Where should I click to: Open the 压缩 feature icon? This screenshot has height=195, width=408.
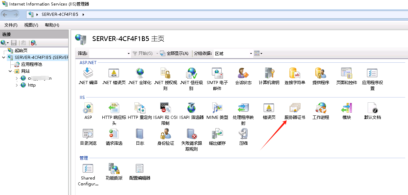[243, 134]
